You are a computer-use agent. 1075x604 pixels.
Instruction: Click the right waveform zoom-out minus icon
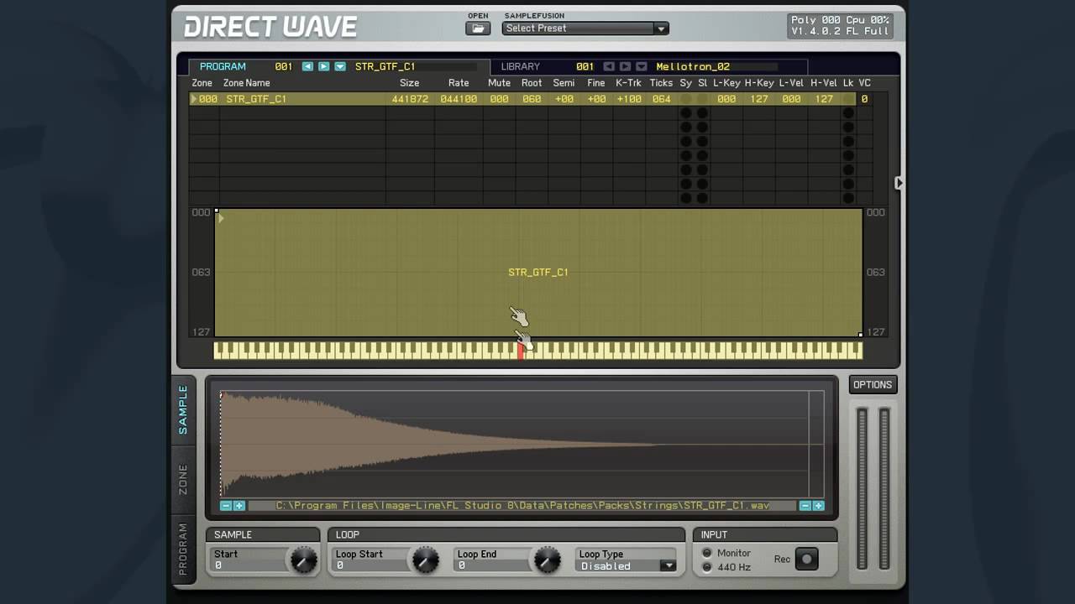[x=805, y=506]
